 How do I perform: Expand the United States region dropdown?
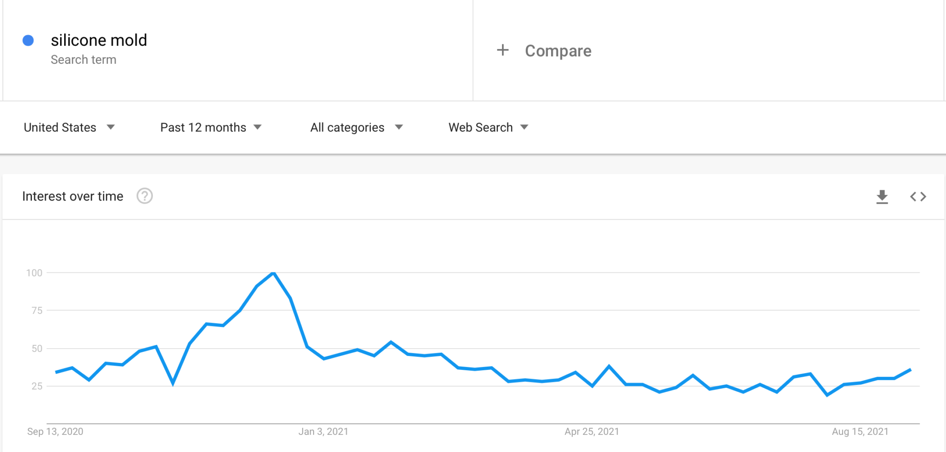pos(69,127)
